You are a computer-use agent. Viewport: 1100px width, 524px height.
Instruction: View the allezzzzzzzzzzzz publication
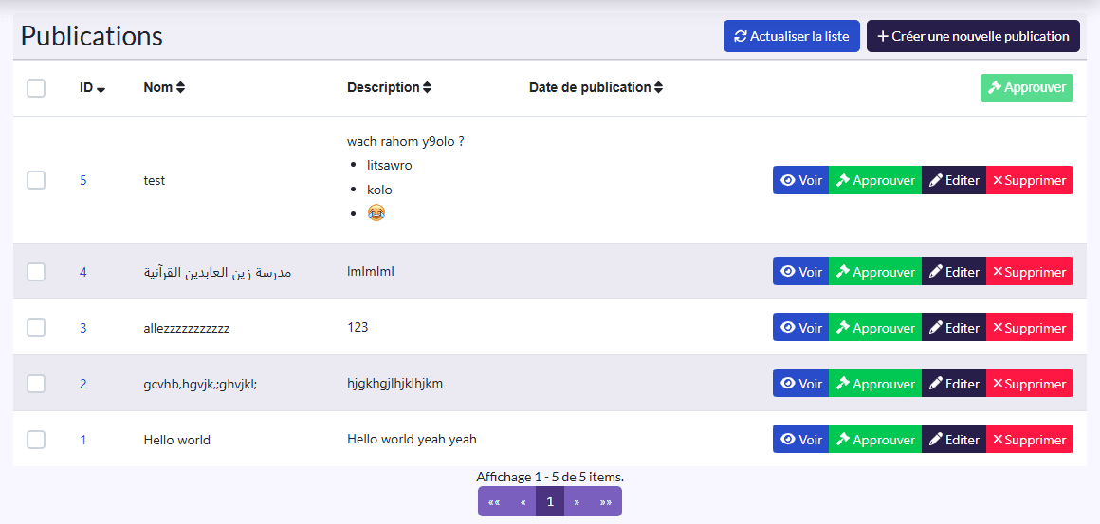(x=800, y=327)
